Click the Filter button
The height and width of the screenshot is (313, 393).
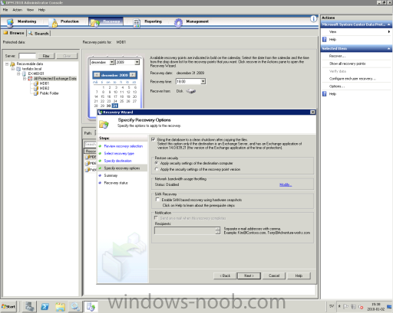pos(46,56)
